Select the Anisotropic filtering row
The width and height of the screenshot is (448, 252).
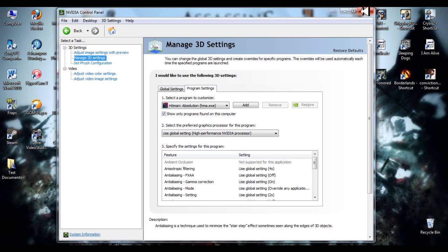(237, 169)
